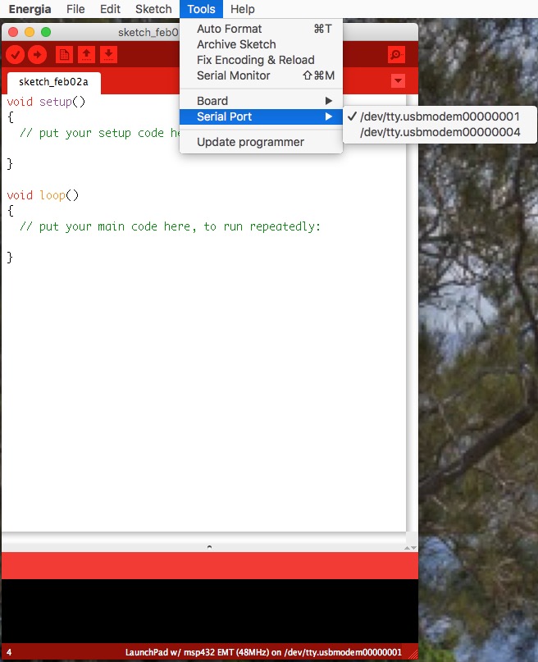Image resolution: width=538 pixels, height=662 pixels.
Task: Click the Open sketch up-arrow icon
Action: click(86, 55)
